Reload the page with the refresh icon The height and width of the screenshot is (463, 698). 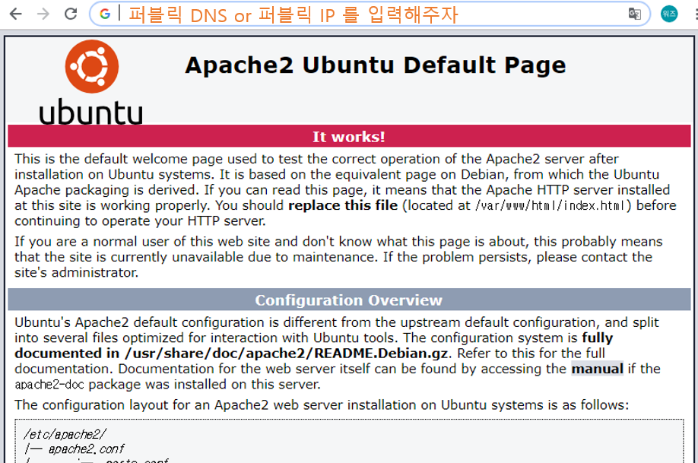[71, 14]
